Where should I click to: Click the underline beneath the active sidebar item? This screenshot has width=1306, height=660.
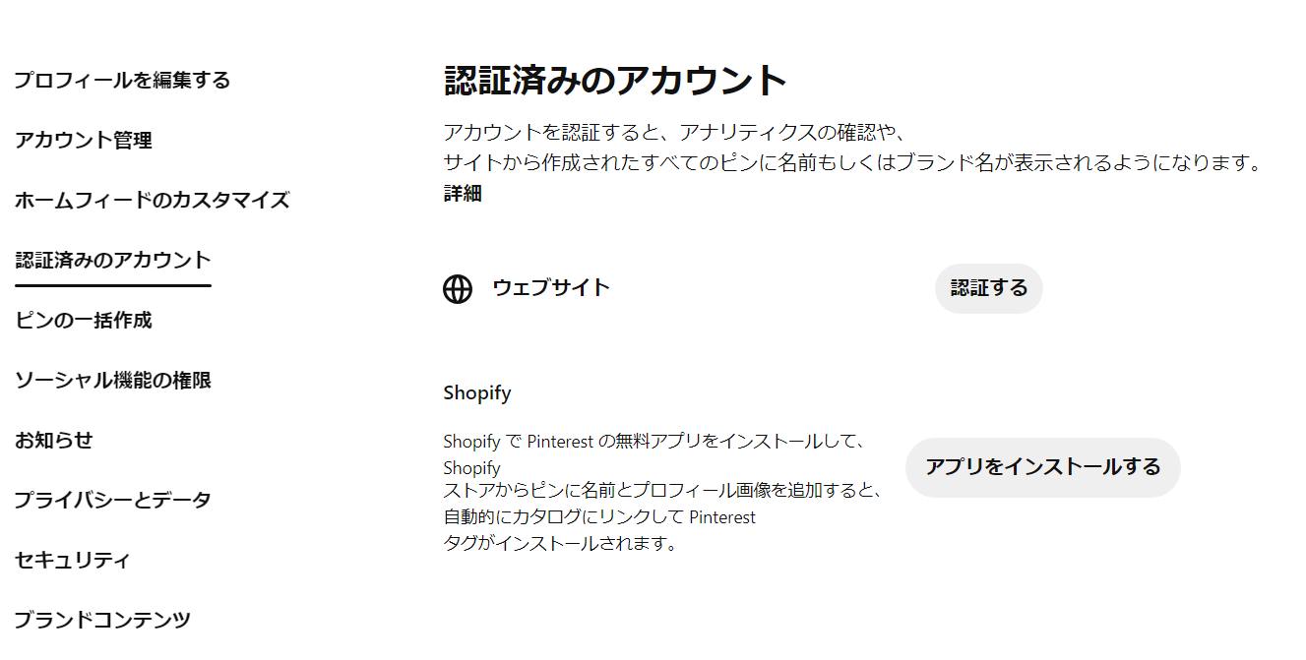[113, 285]
